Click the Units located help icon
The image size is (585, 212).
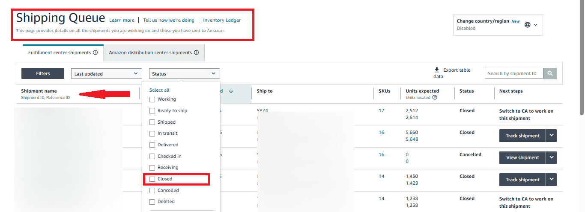[435, 97]
